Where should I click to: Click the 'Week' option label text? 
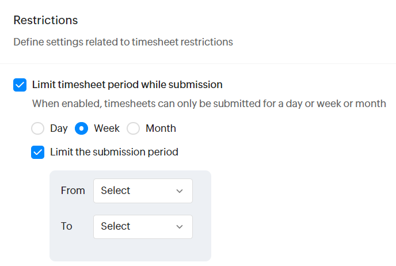pos(106,128)
